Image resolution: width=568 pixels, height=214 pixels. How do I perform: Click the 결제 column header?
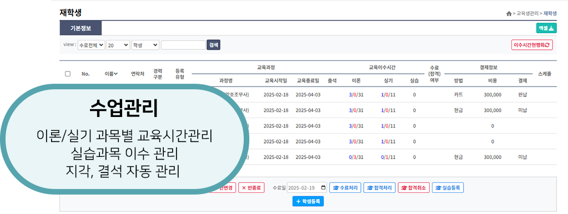click(522, 80)
